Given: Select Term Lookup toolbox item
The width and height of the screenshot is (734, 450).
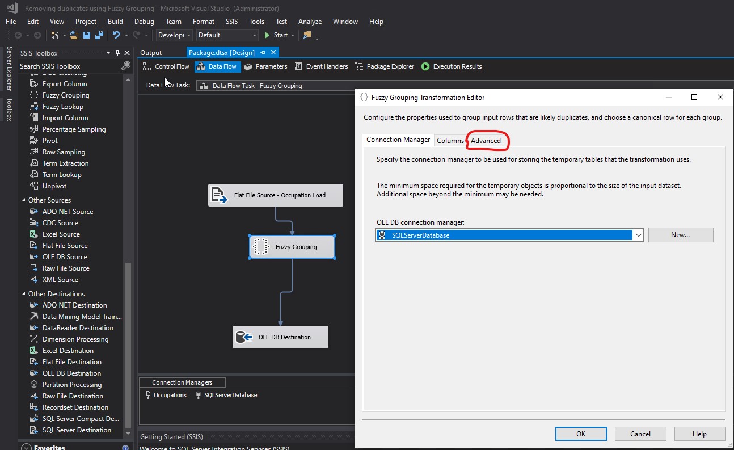Looking at the screenshot, I should tap(62, 175).
